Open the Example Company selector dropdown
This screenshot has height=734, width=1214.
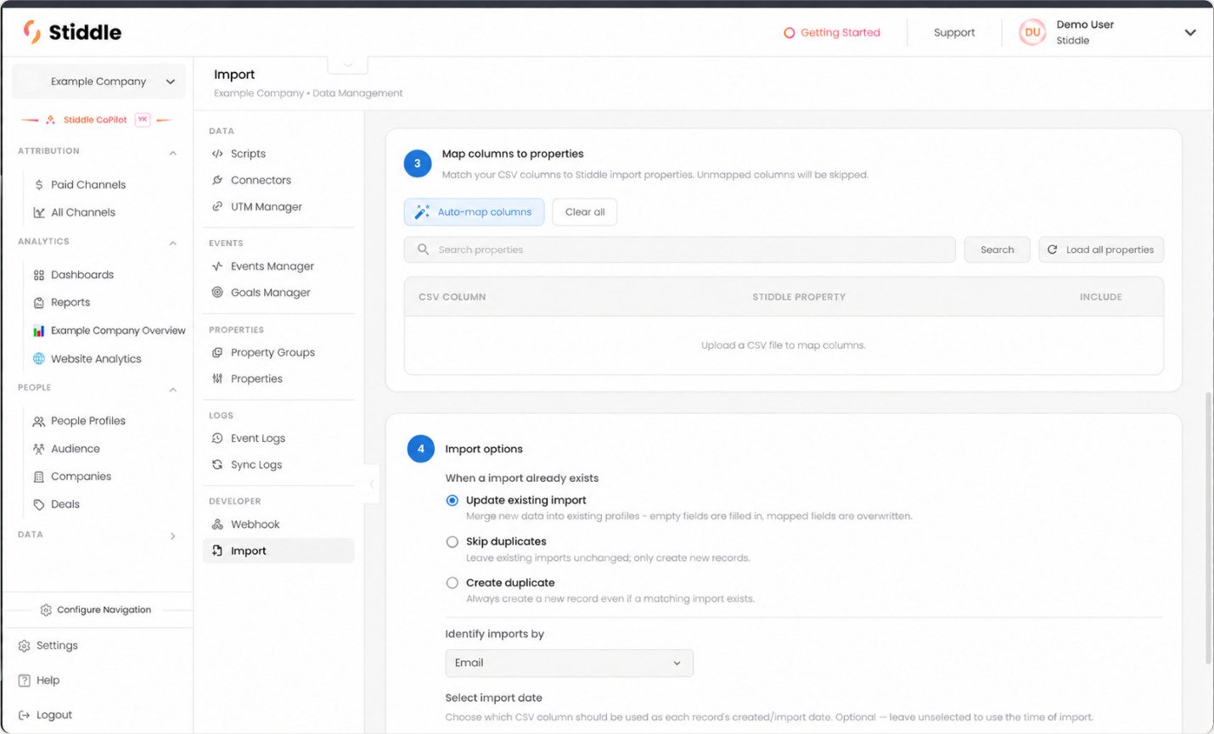[x=98, y=81]
